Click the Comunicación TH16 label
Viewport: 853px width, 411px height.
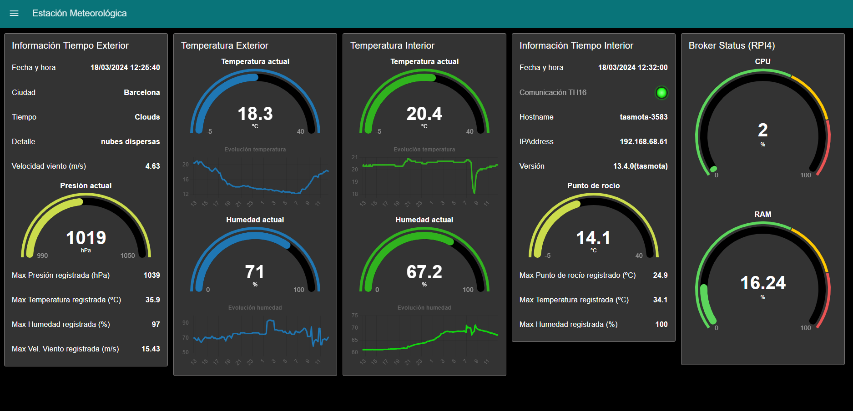[x=553, y=92]
